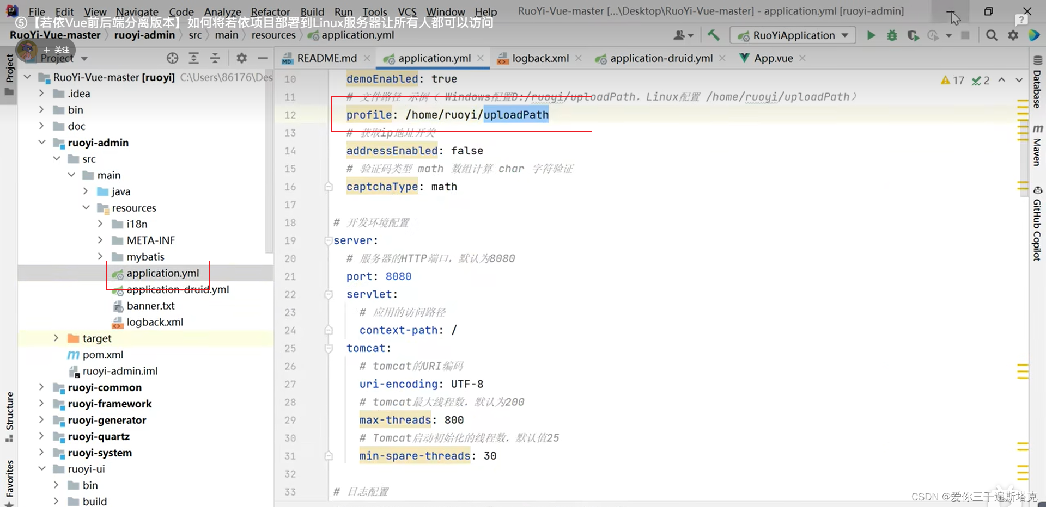This screenshot has height=507, width=1046.
Task: Click the profile key on line 12
Action: coord(369,115)
